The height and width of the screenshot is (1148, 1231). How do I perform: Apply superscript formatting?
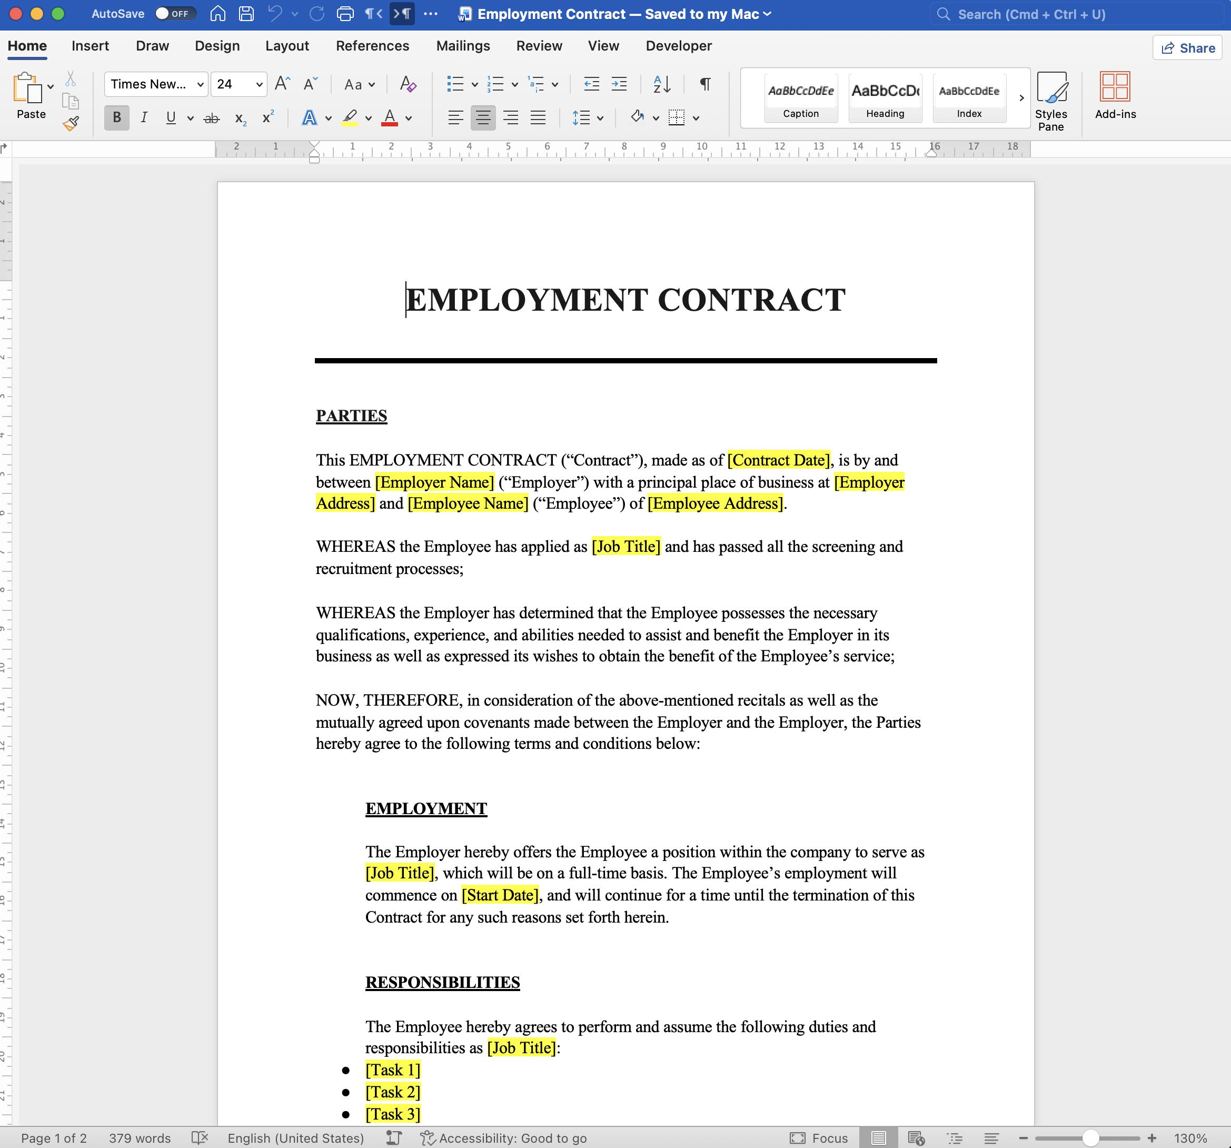pos(267,117)
